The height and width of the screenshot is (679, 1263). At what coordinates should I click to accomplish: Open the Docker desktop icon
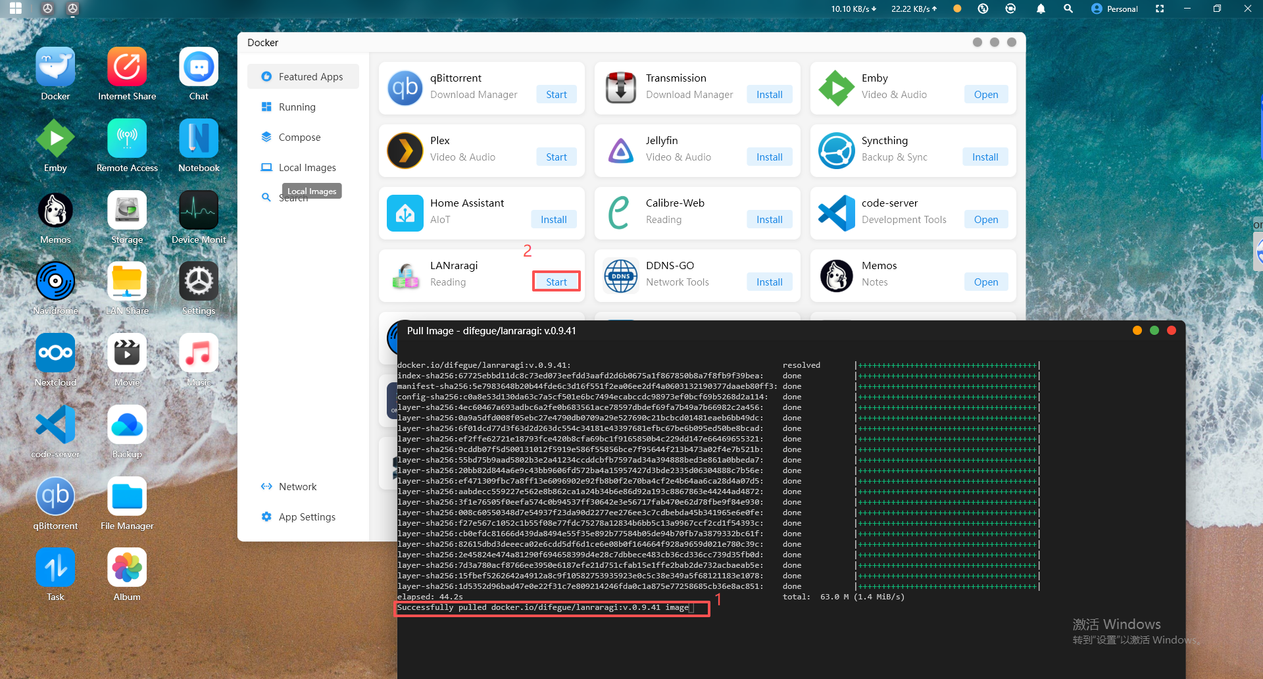point(55,67)
